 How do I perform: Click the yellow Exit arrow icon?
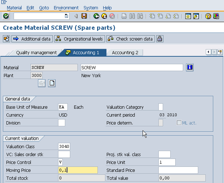104,16
